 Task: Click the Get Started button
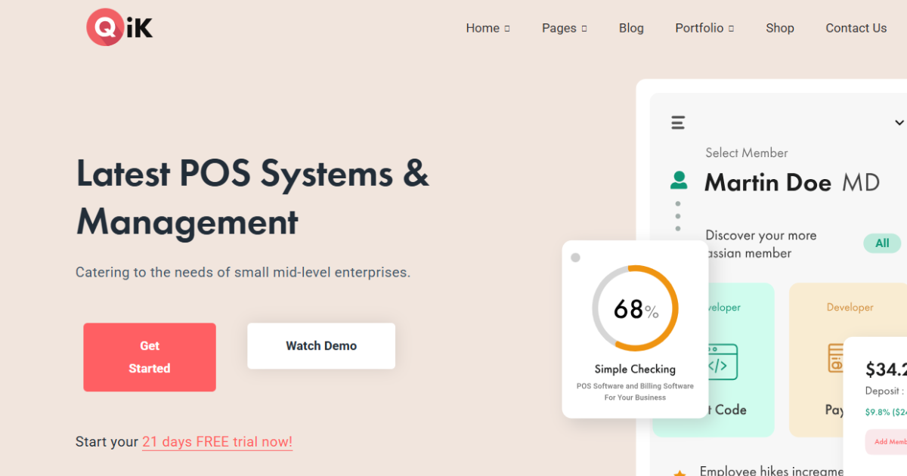(150, 357)
